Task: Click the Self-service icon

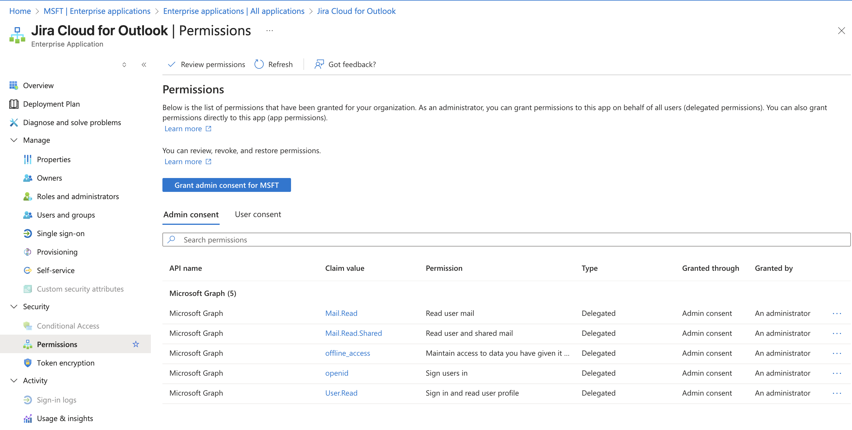Action: (27, 270)
